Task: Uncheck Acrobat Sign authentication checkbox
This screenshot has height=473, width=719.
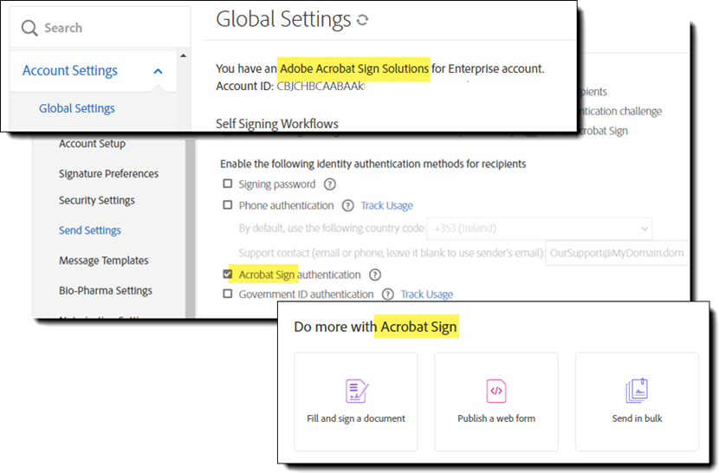Action: click(228, 274)
